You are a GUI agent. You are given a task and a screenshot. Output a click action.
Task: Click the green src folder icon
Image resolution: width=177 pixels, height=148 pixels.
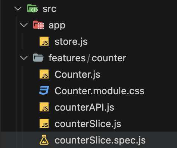32,9
